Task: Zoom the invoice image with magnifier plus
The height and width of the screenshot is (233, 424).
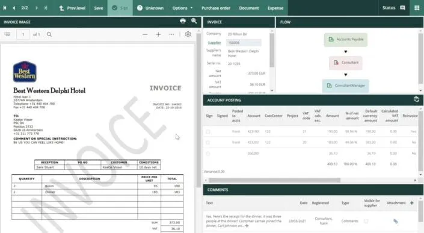Action: 194,21
